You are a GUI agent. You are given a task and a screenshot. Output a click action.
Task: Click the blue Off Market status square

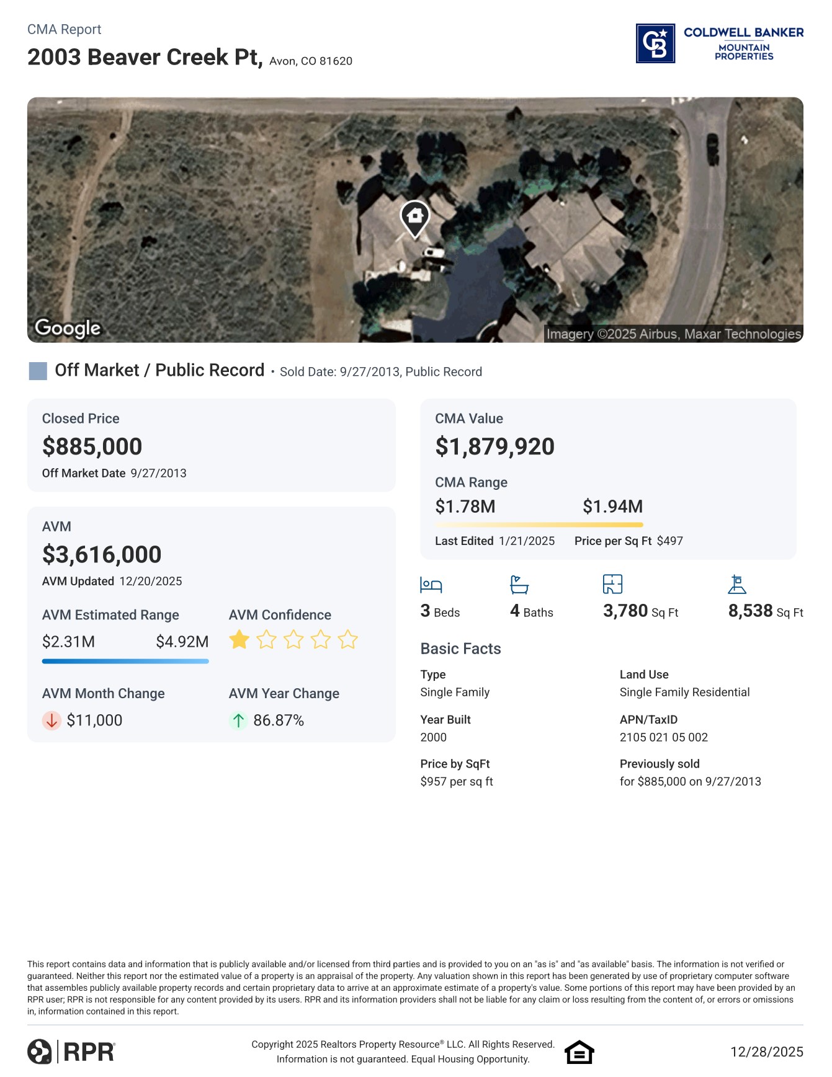38,371
